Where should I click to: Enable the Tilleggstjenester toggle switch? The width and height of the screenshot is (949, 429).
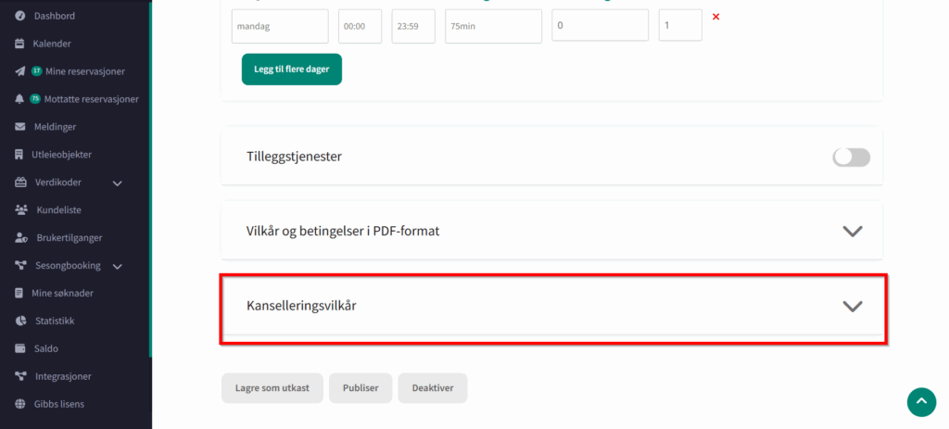pyautogui.click(x=851, y=157)
